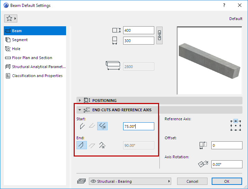The width and height of the screenshot is (248, 189).
Task: Select the Beam page in the sidebar
Action: [x=35, y=31]
